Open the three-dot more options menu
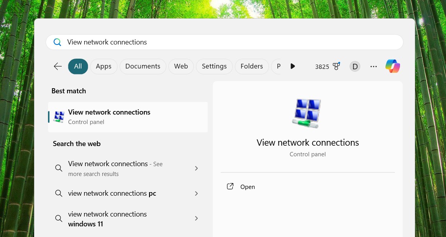Image resolution: width=446 pixels, height=237 pixels. pyautogui.click(x=374, y=67)
